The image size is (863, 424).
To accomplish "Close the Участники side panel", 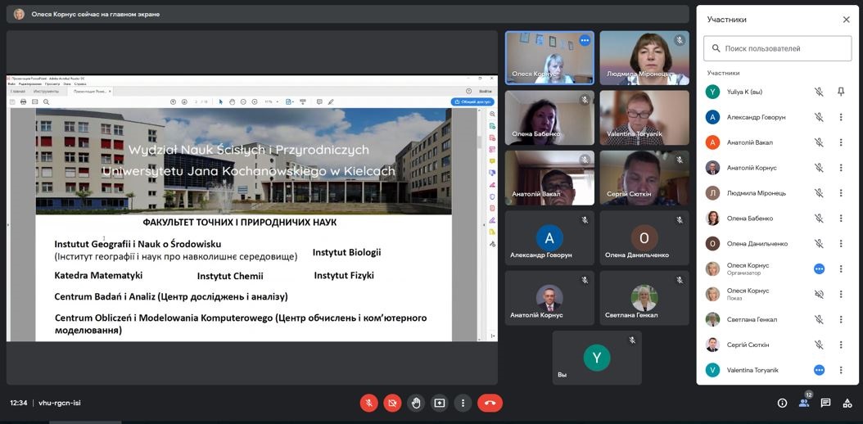I will tap(847, 20).
